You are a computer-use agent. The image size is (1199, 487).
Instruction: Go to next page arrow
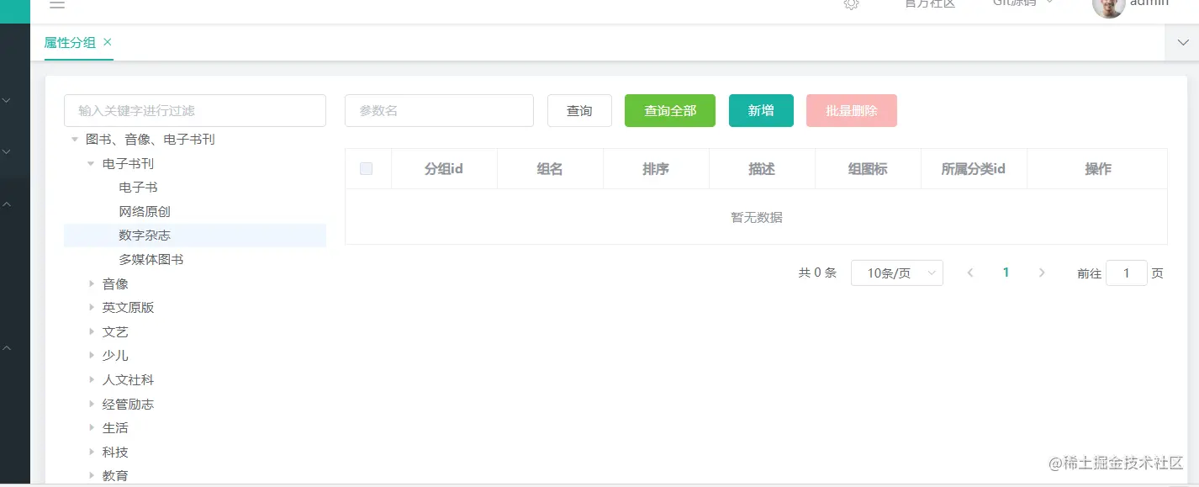pos(1042,273)
